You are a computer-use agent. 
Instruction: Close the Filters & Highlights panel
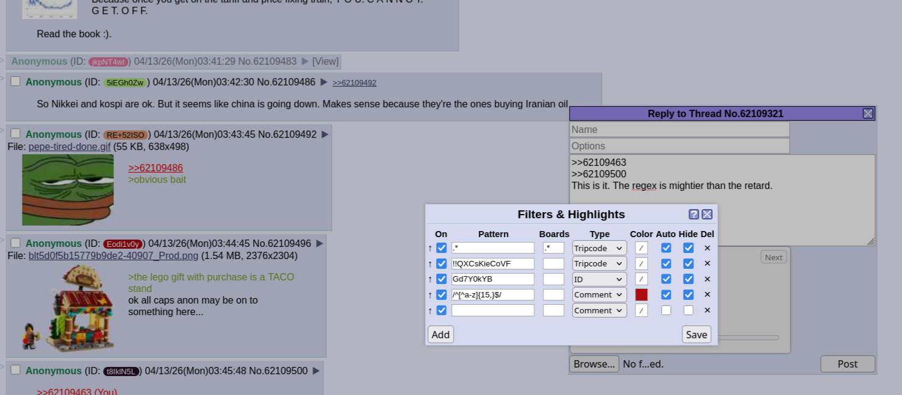[x=707, y=215]
